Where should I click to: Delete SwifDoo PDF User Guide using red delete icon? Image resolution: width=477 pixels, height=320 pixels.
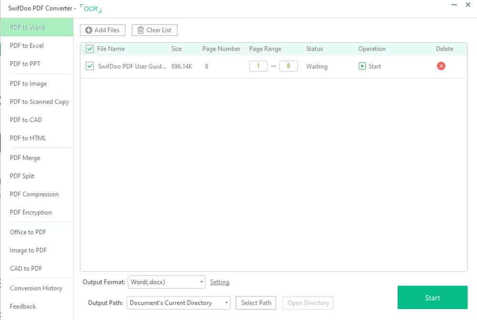click(441, 66)
